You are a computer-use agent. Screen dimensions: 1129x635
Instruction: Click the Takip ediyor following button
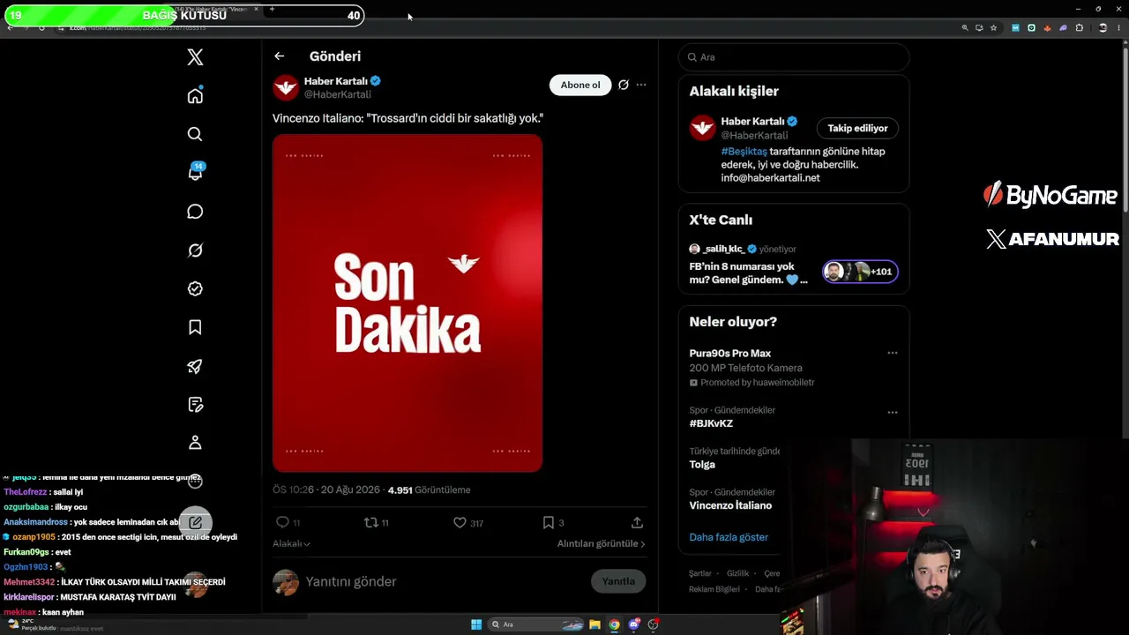coord(857,128)
